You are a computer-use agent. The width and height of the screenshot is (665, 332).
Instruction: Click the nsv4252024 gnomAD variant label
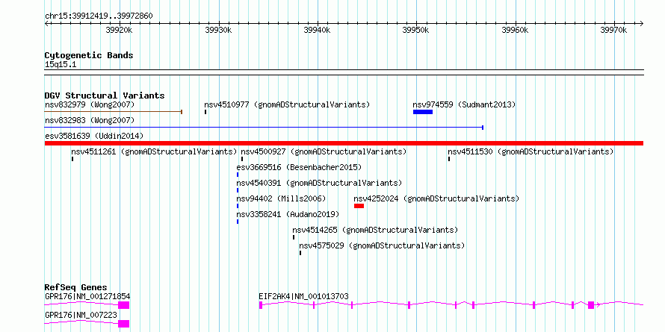[x=436, y=198]
